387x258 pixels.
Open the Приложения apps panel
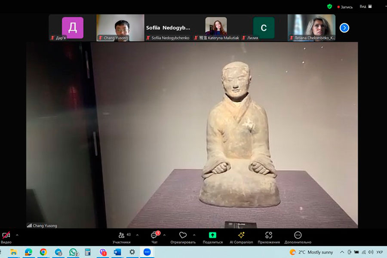(269, 236)
